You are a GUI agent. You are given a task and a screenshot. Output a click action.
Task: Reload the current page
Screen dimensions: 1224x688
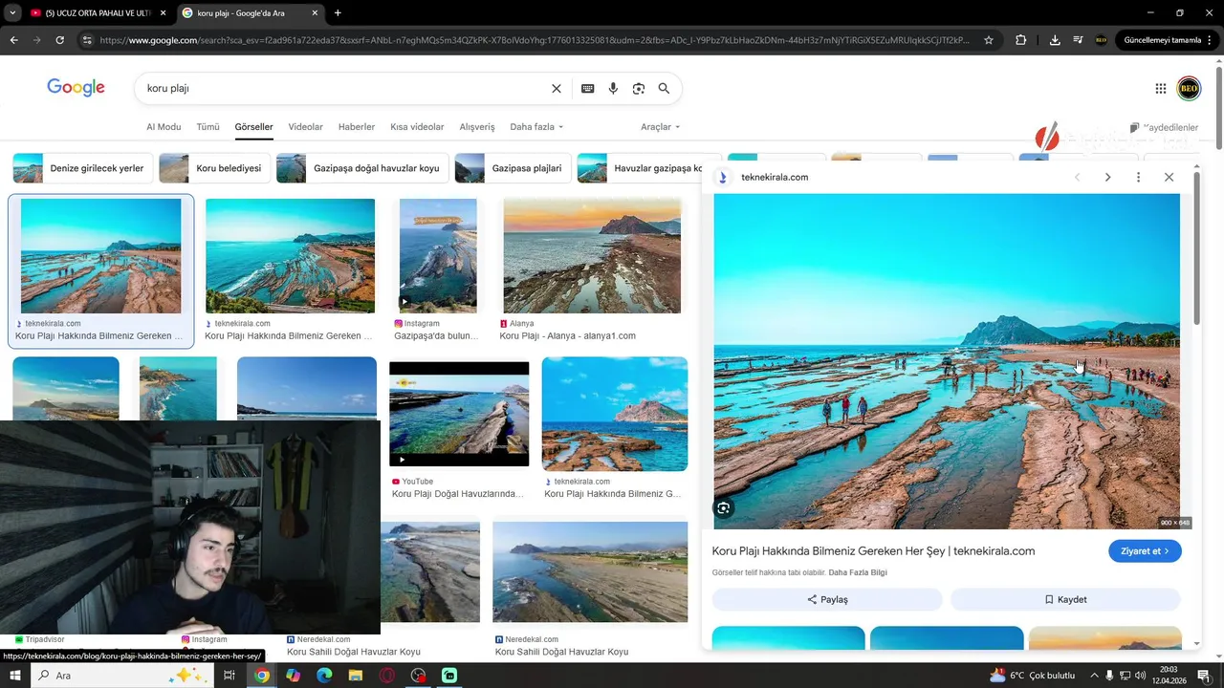(x=59, y=40)
